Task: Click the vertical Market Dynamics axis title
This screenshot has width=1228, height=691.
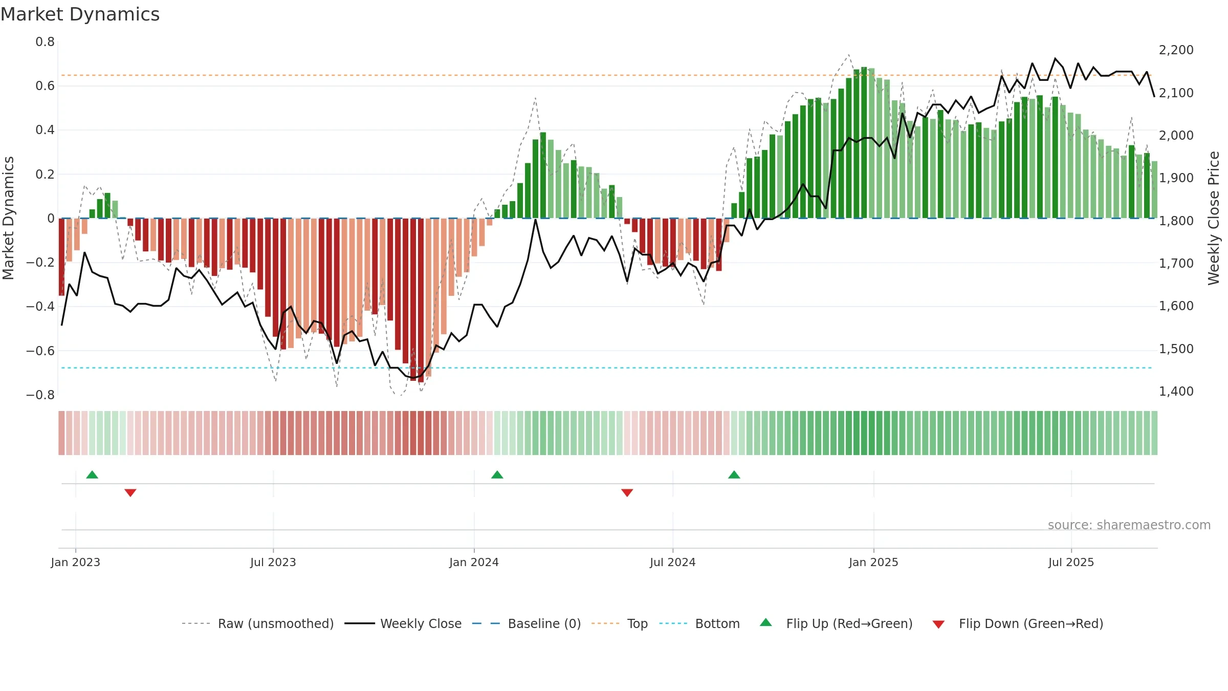Action: (8, 218)
